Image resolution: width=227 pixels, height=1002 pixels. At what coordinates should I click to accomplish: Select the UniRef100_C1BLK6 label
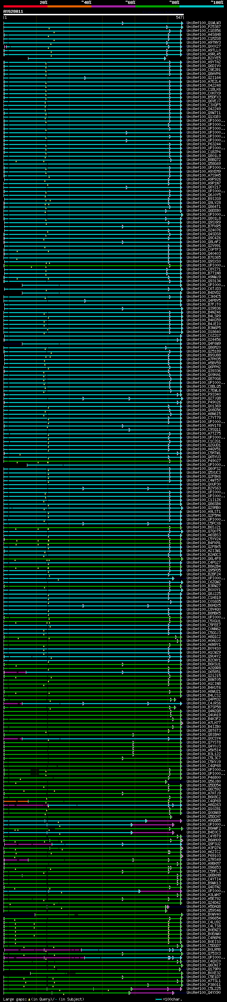(204, 90)
